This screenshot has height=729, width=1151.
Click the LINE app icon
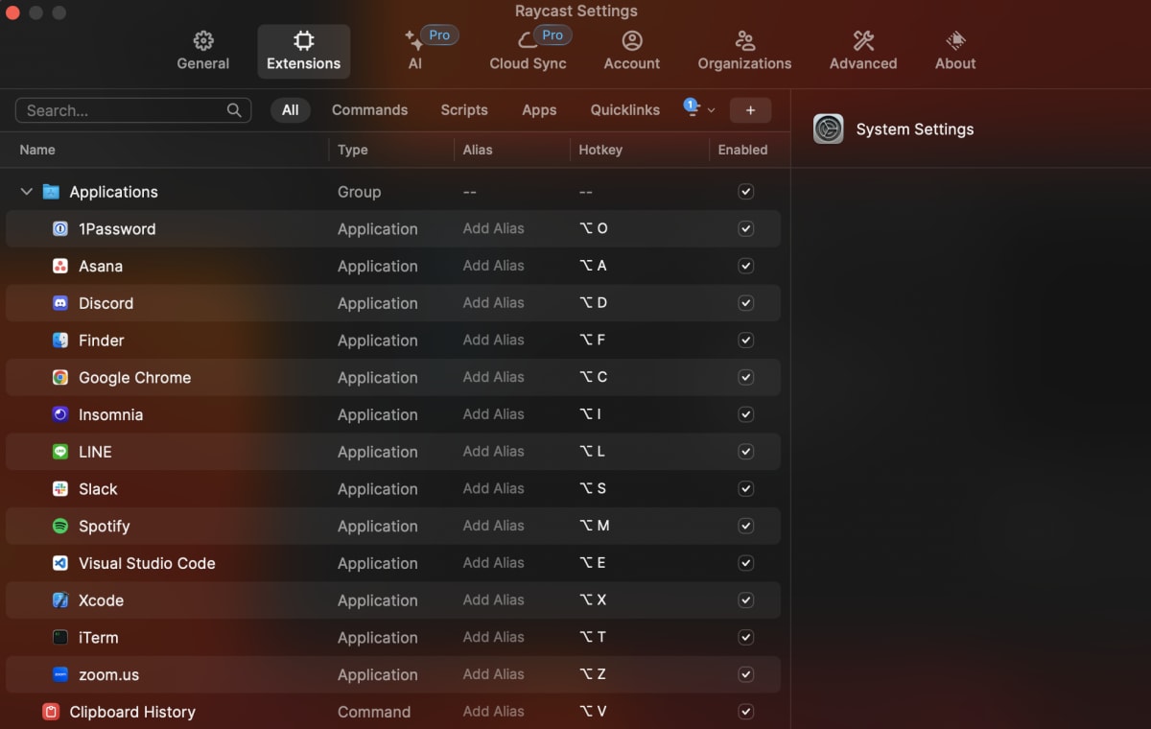coord(60,452)
